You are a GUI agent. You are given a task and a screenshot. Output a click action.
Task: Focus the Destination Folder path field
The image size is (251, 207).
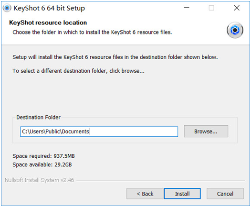pyautogui.click(x=99, y=131)
